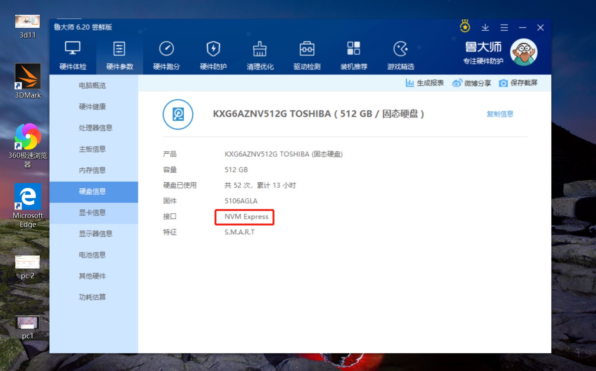Click firmware value 5106AGLA

click(x=241, y=201)
